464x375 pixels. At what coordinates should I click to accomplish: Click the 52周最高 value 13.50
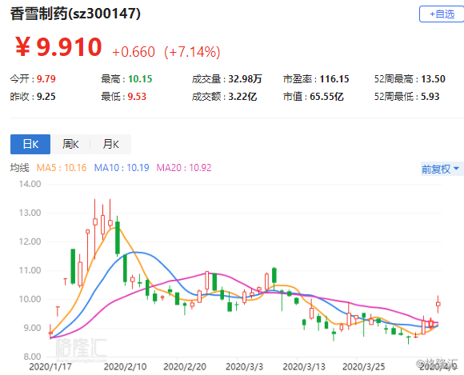pyautogui.click(x=433, y=79)
